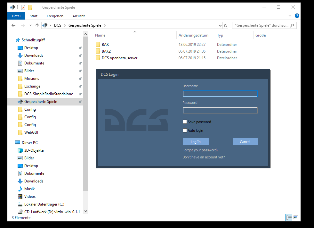This screenshot has width=314, height=228.
Task: Open the Don't have an account yet link
Action: (x=204, y=157)
